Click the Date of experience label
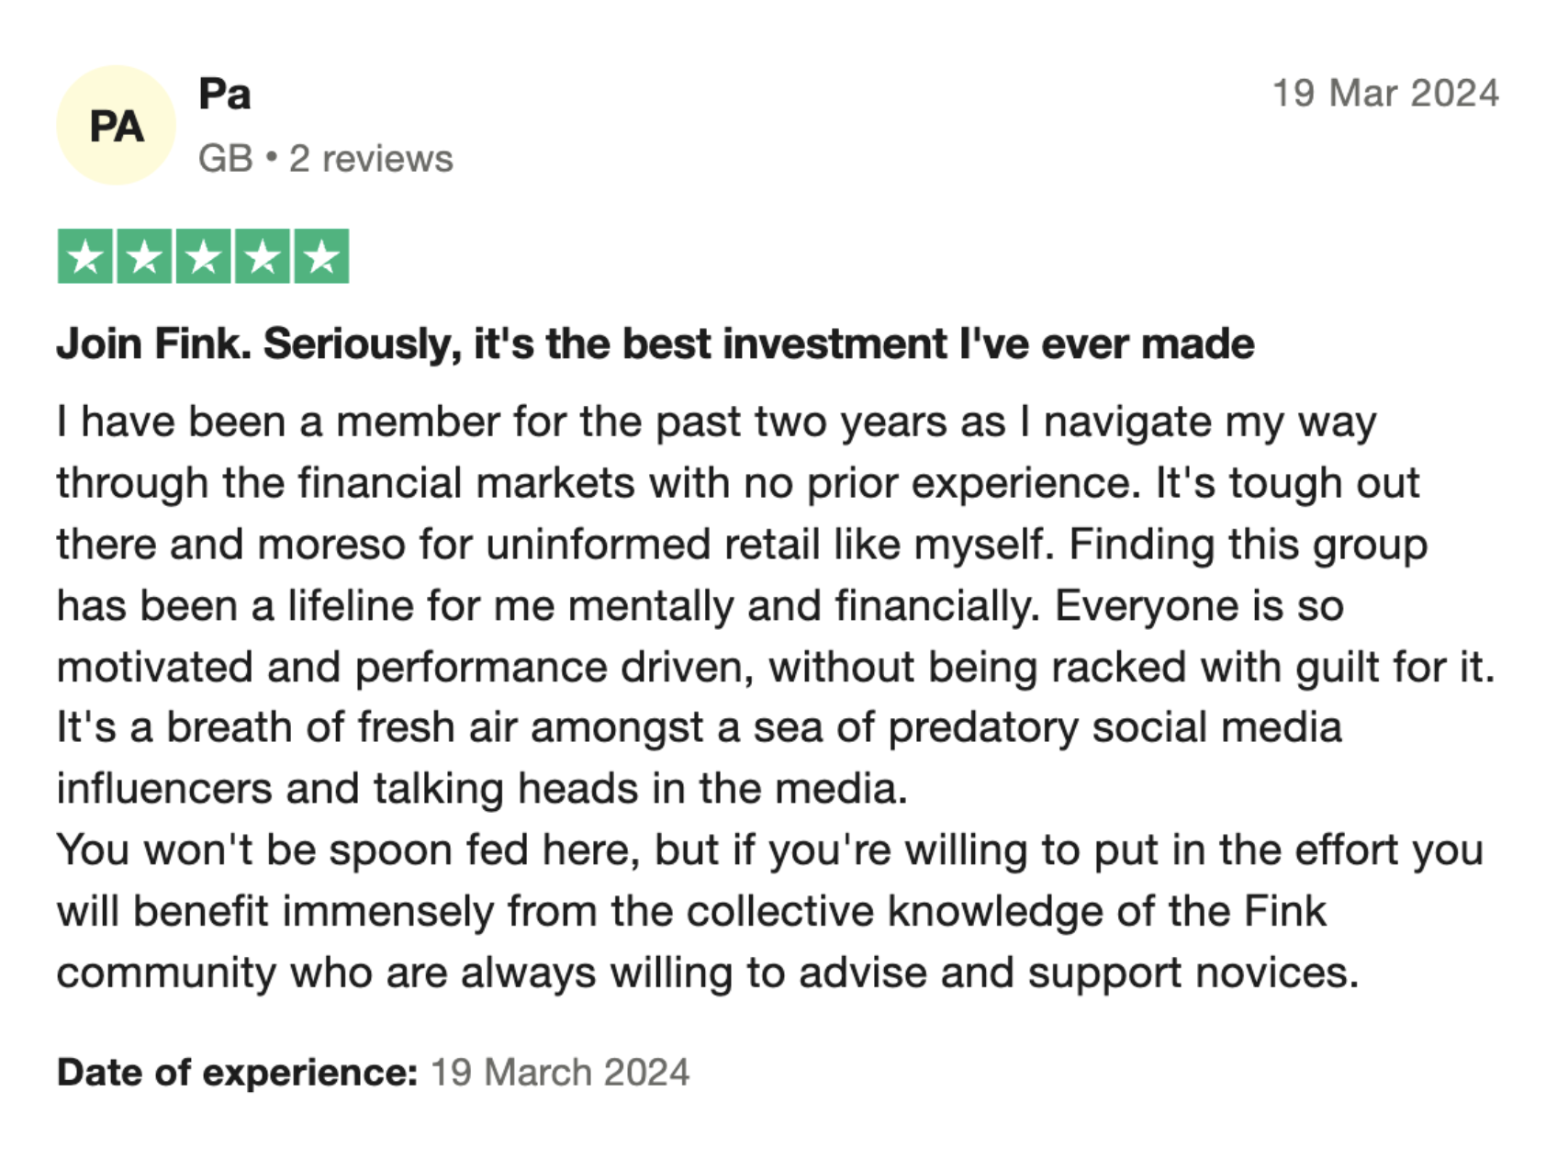 pos(237,1073)
